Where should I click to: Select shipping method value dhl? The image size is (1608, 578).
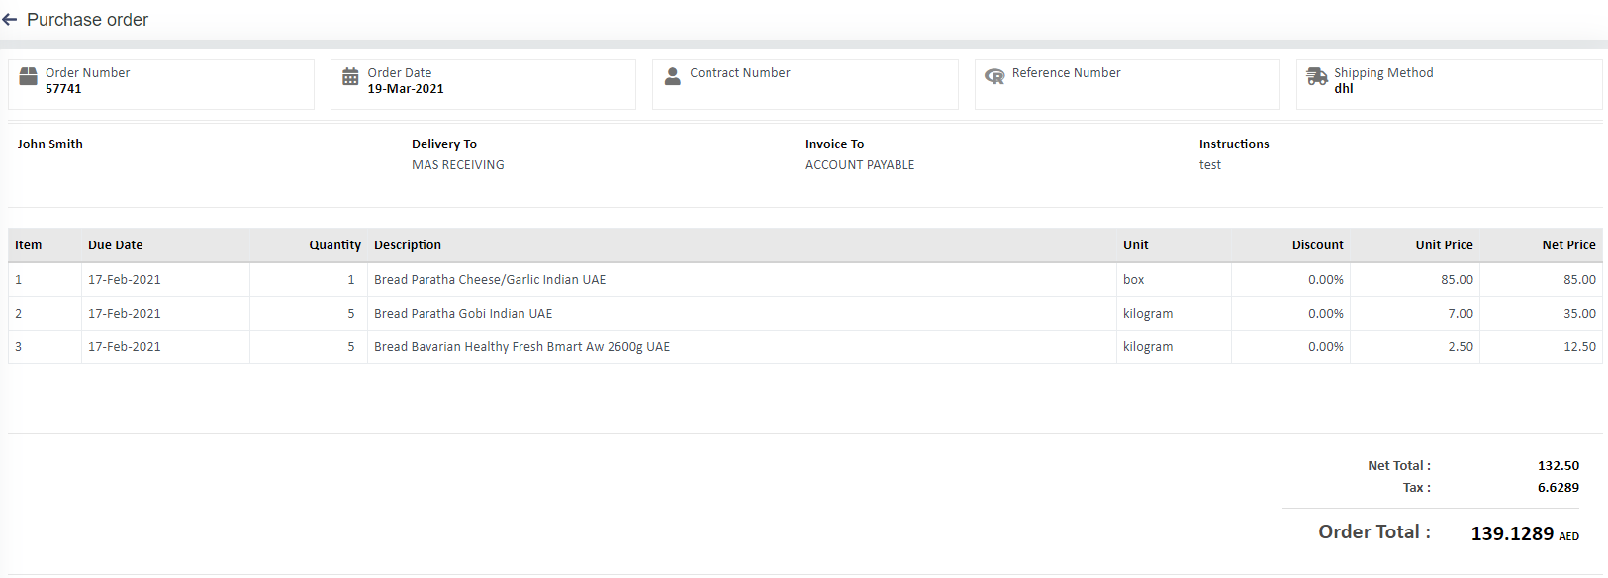pyautogui.click(x=1343, y=89)
